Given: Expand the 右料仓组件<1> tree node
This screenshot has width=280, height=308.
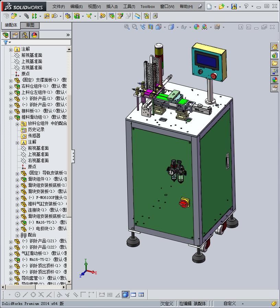Looking at the screenshot, I should pos(11,87).
